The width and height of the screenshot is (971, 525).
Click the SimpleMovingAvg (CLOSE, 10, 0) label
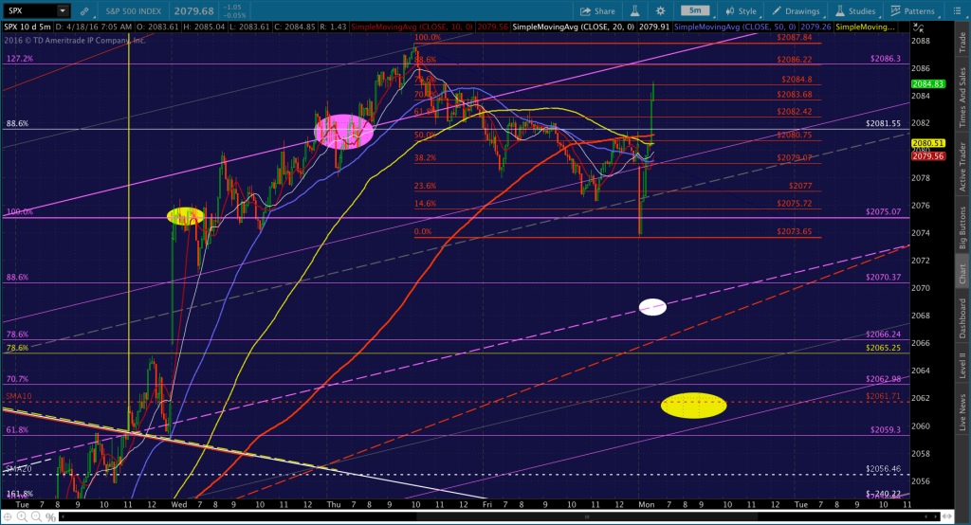point(412,27)
